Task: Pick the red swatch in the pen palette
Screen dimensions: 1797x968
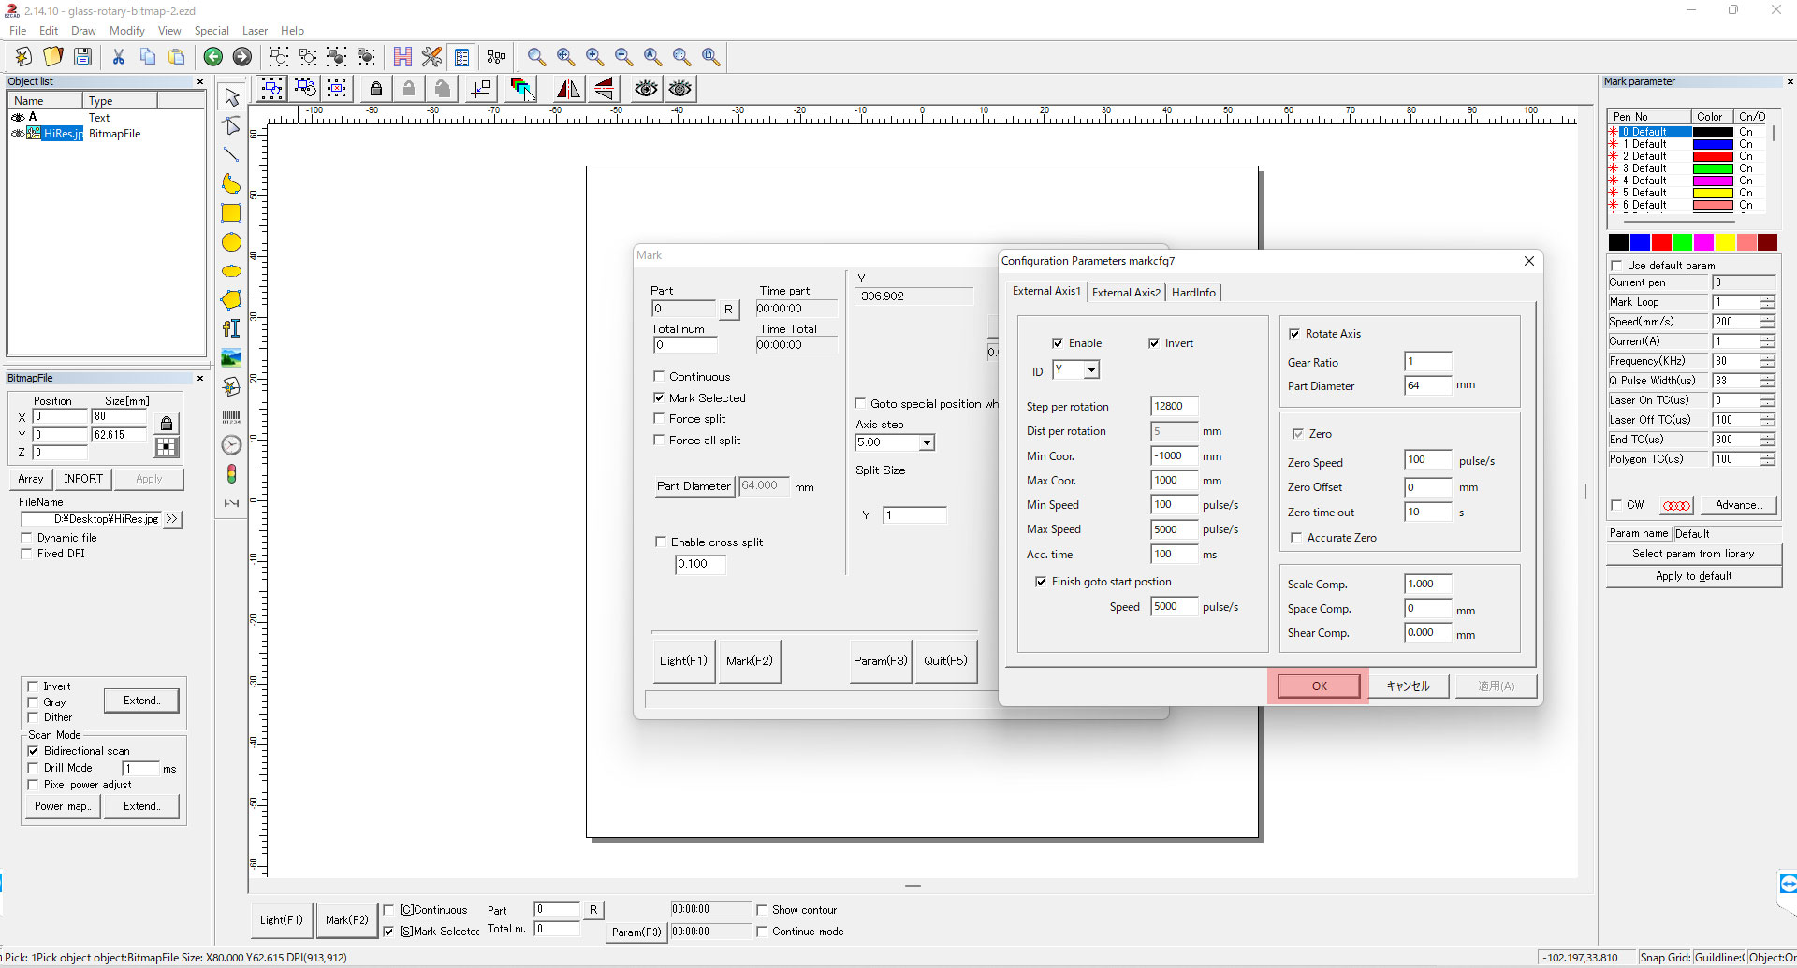Action: [1661, 243]
